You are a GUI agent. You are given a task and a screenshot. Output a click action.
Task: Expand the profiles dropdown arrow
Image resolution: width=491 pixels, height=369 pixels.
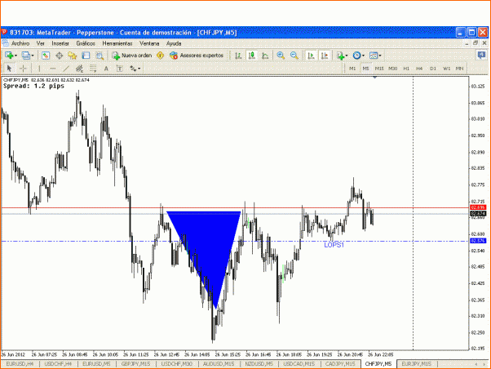(33, 56)
